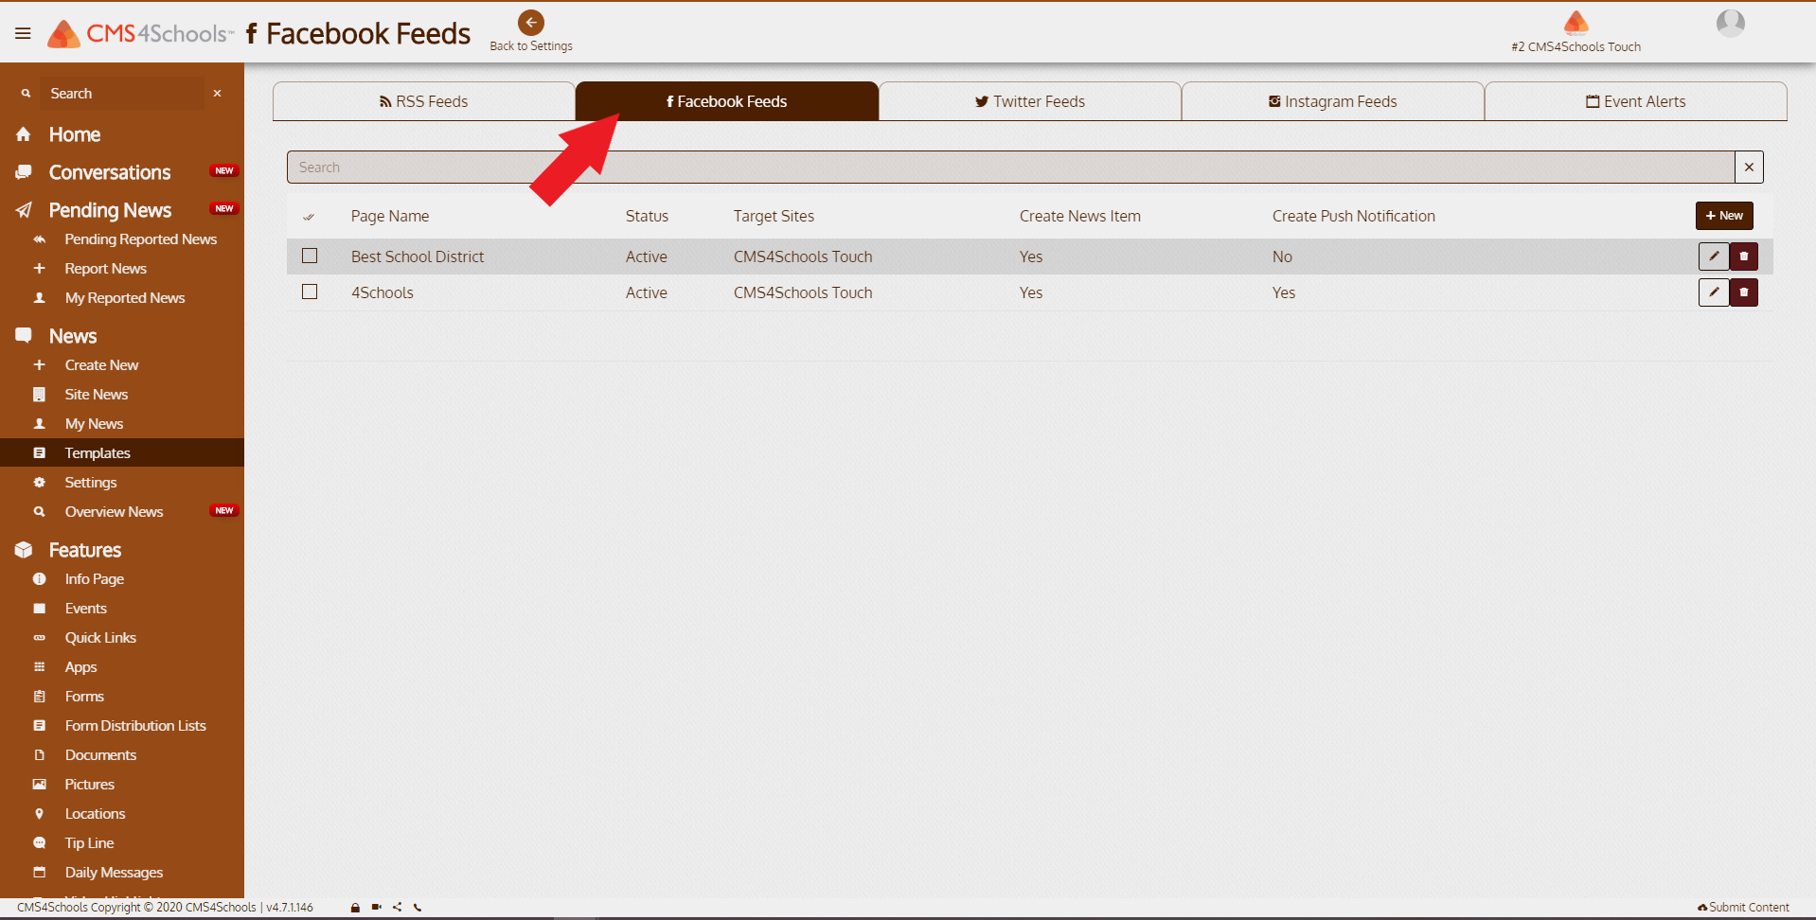Click the share icon in the footer
The height and width of the screenshot is (920, 1816).
[397, 908]
